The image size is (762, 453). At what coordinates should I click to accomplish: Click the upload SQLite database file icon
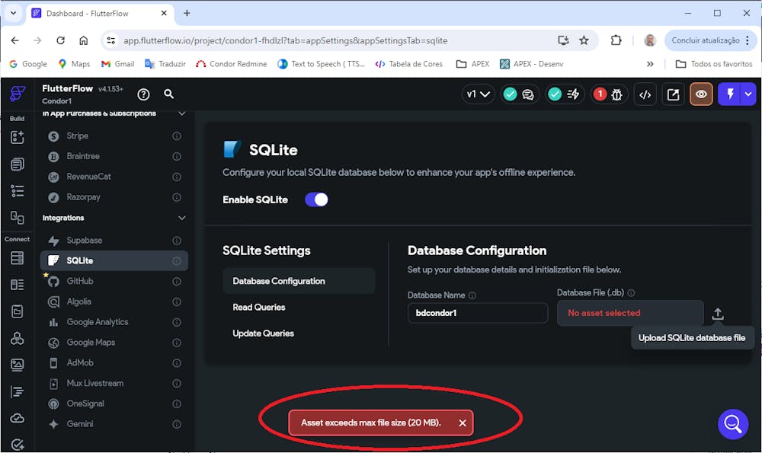click(x=718, y=314)
